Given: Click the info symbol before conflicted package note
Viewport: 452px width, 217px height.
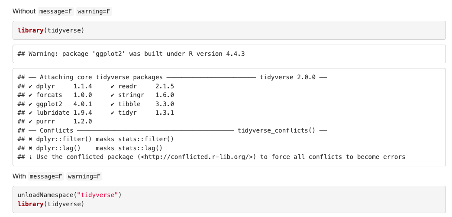Looking at the screenshot, I should tap(31, 157).
